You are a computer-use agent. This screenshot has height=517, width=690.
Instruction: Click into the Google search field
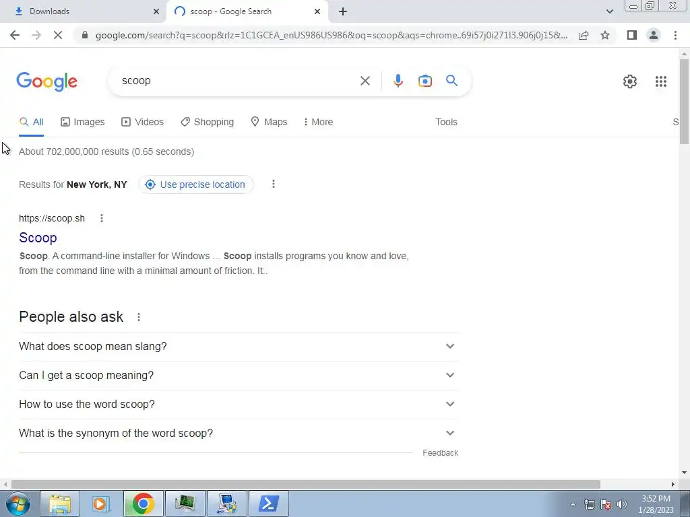click(238, 81)
